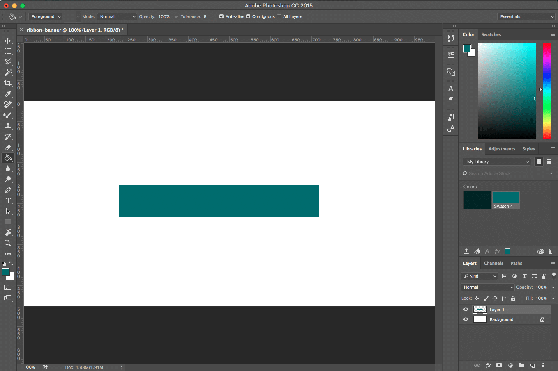Open the Essentials workspace dropdown
558x371 pixels.
526,17
